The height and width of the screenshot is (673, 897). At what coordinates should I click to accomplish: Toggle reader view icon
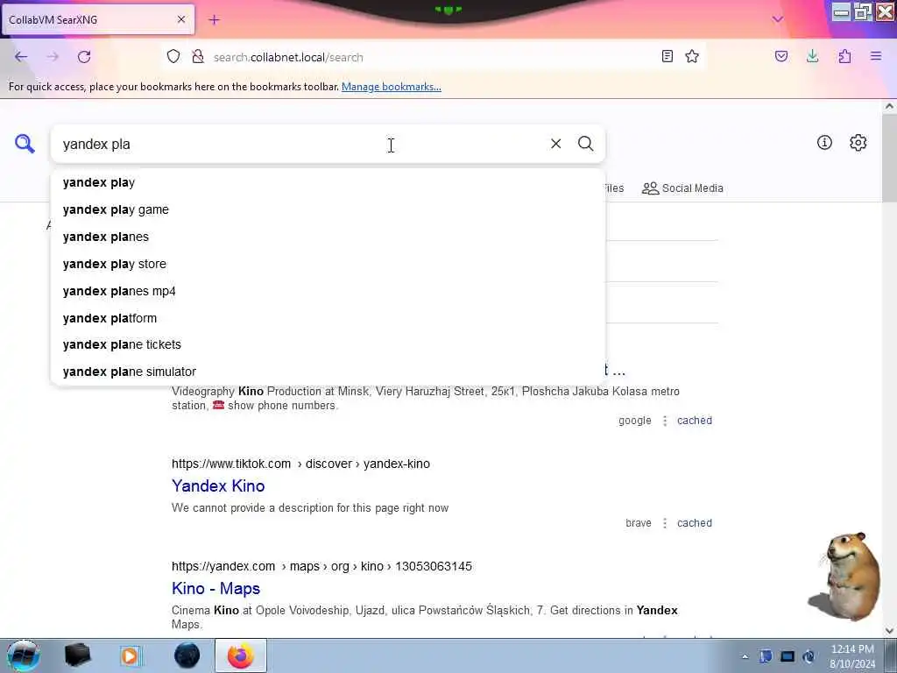(667, 56)
